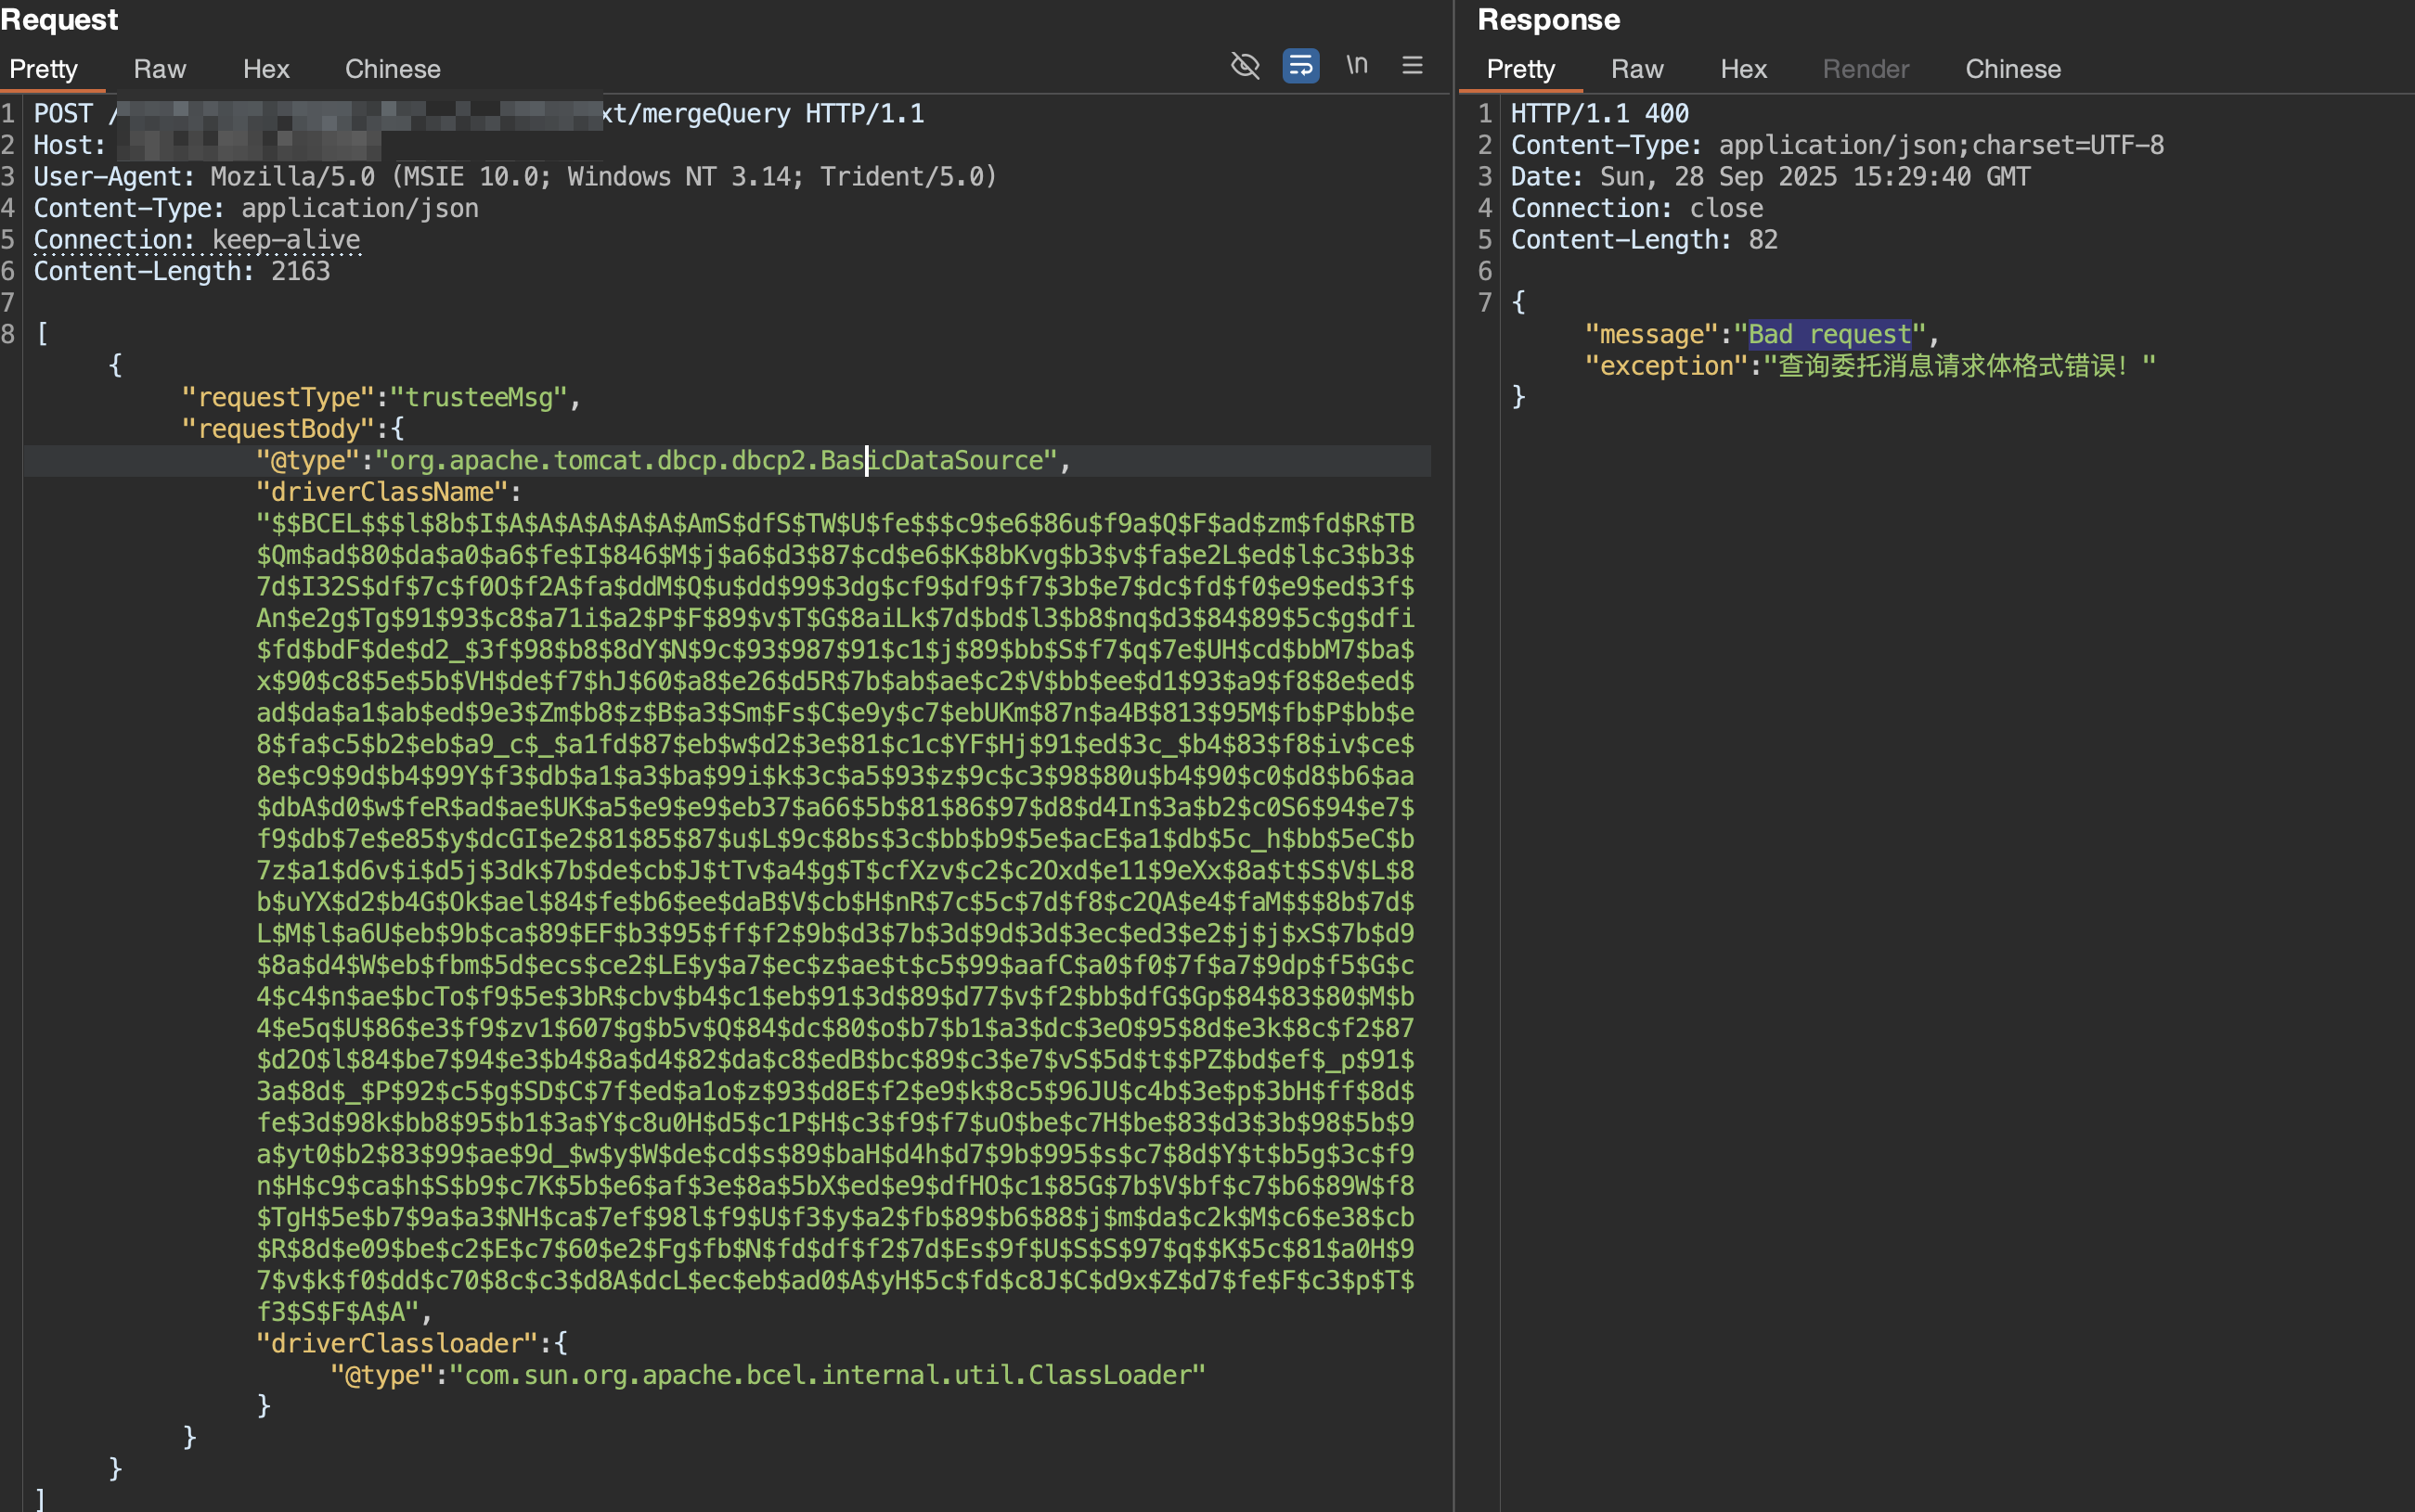Image resolution: width=2415 pixels, height=1512 pixels.
Task: Open the Response Chinese tab
Action: (2013, 69)
